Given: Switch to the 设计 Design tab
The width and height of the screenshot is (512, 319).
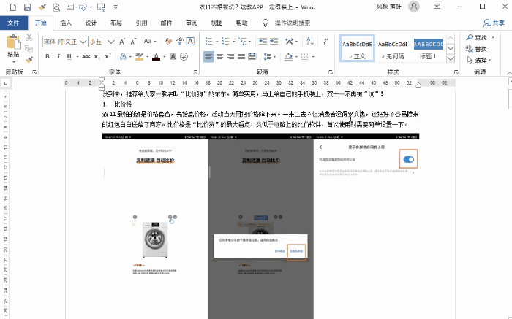Looking at the screenshot, I should [x=91, y=23].
